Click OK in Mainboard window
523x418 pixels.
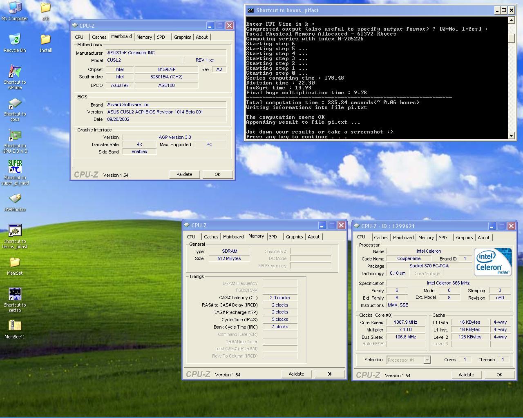(217, 174)
